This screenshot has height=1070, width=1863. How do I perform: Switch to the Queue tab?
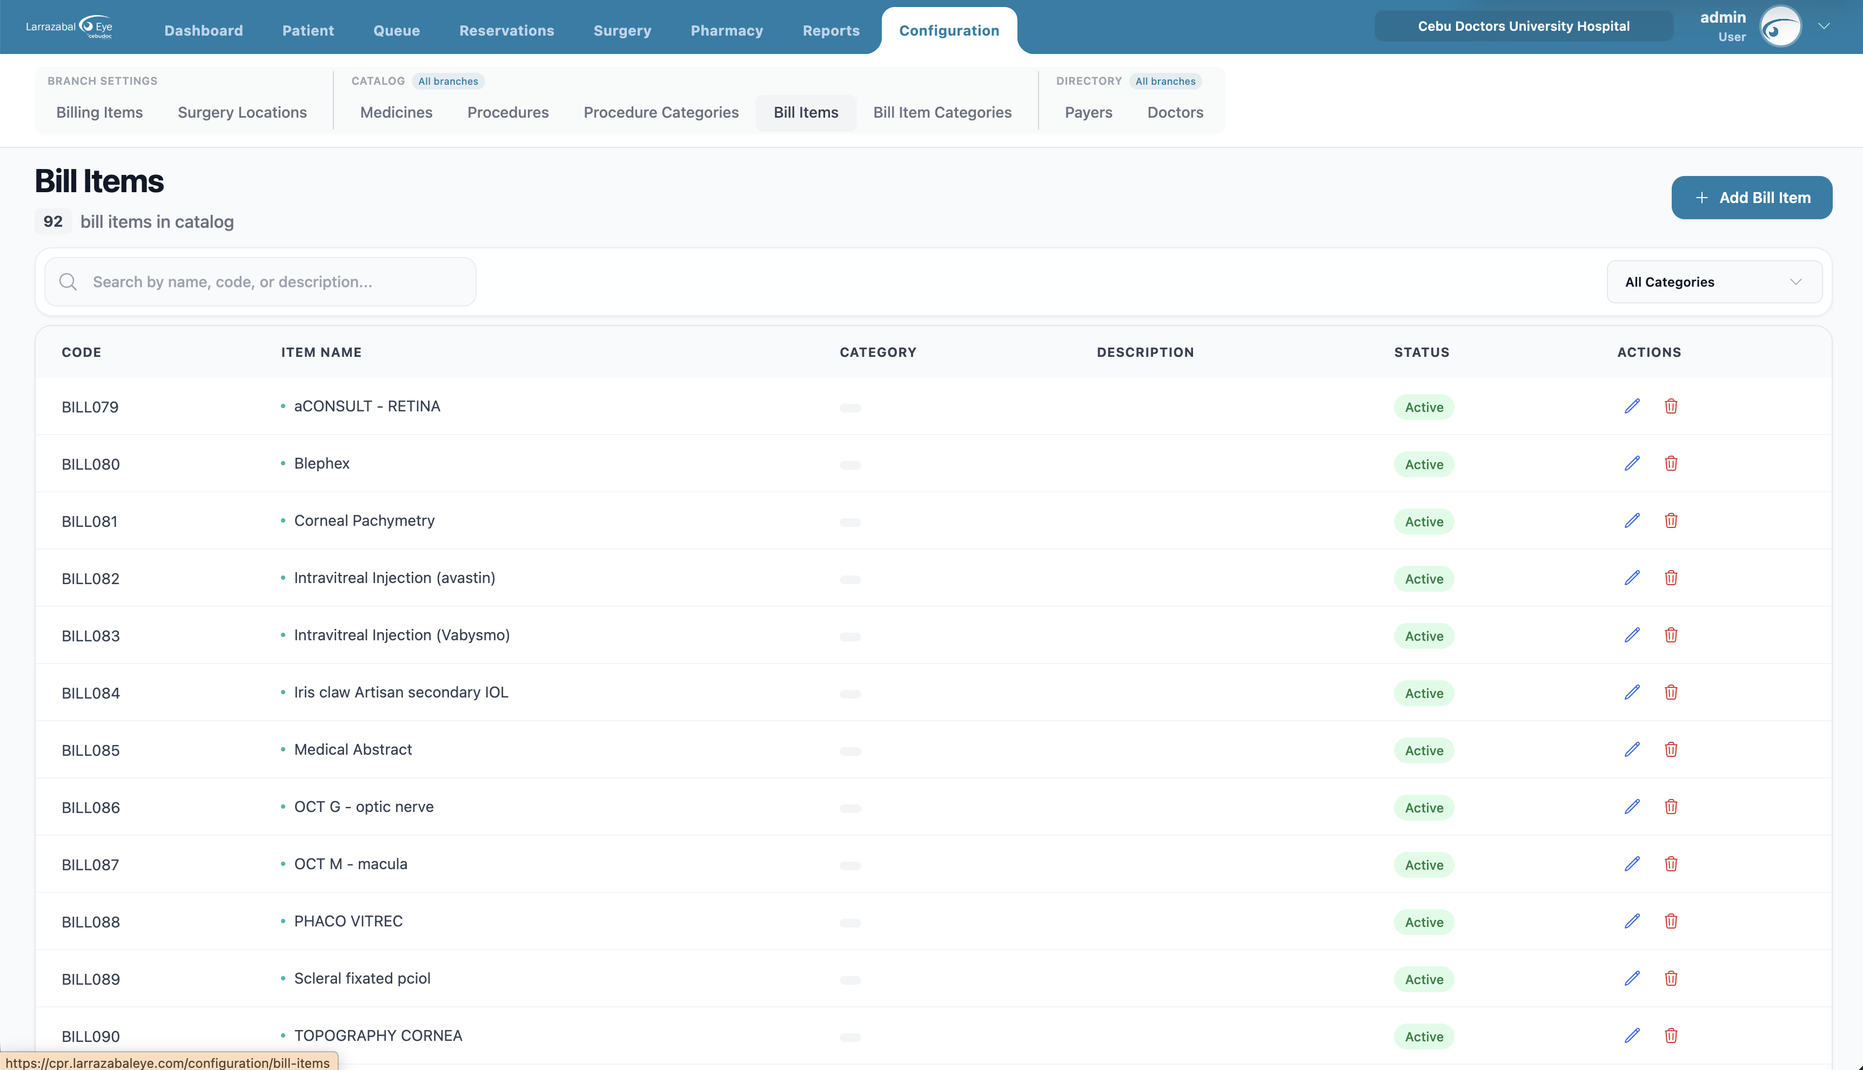point(397,31)
